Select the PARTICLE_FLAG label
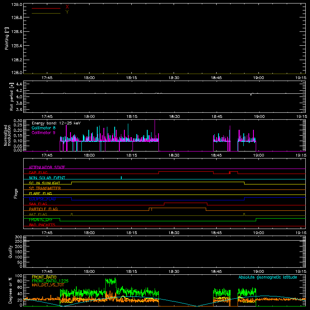The width and height of the screenshot is (310, 310). [x=43, y=209]
